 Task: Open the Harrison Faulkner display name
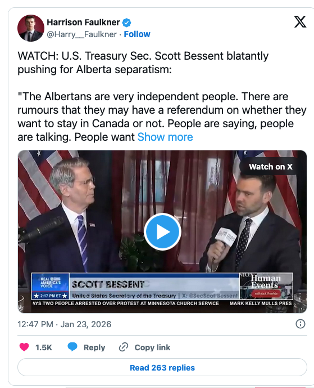(84, 23)
